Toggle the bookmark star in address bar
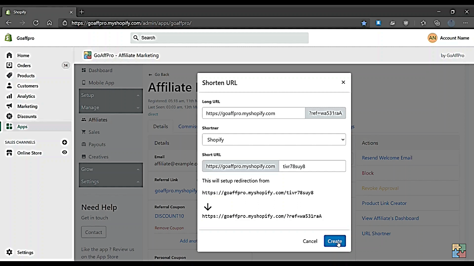Screen dimensions: 474x266 [364, 23]
